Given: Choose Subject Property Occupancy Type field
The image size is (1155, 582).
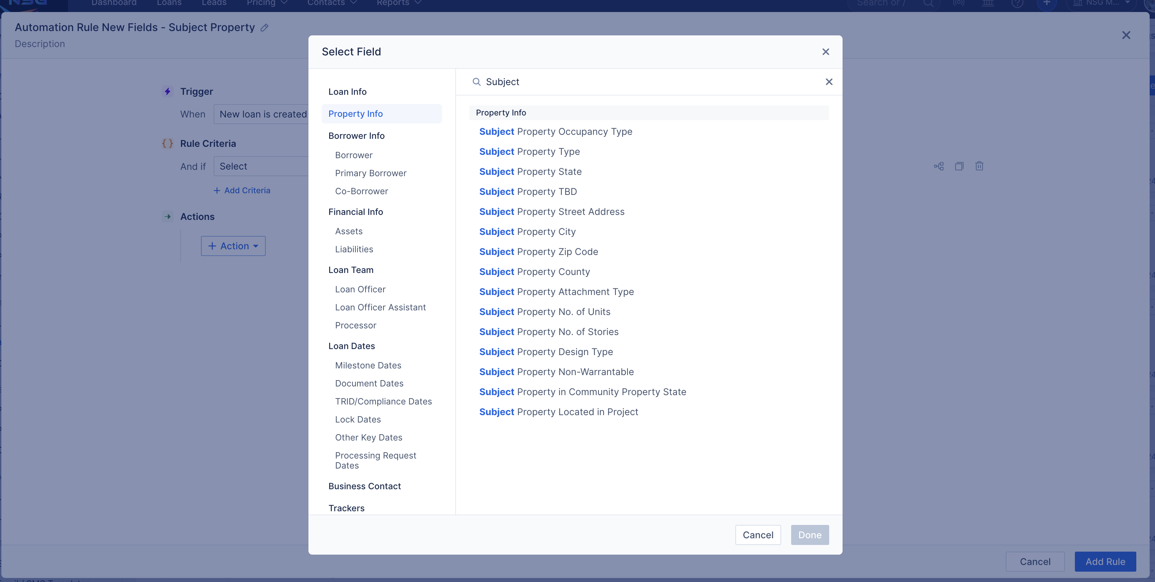Looking at the screenshot, I should (x=555, y=132).
